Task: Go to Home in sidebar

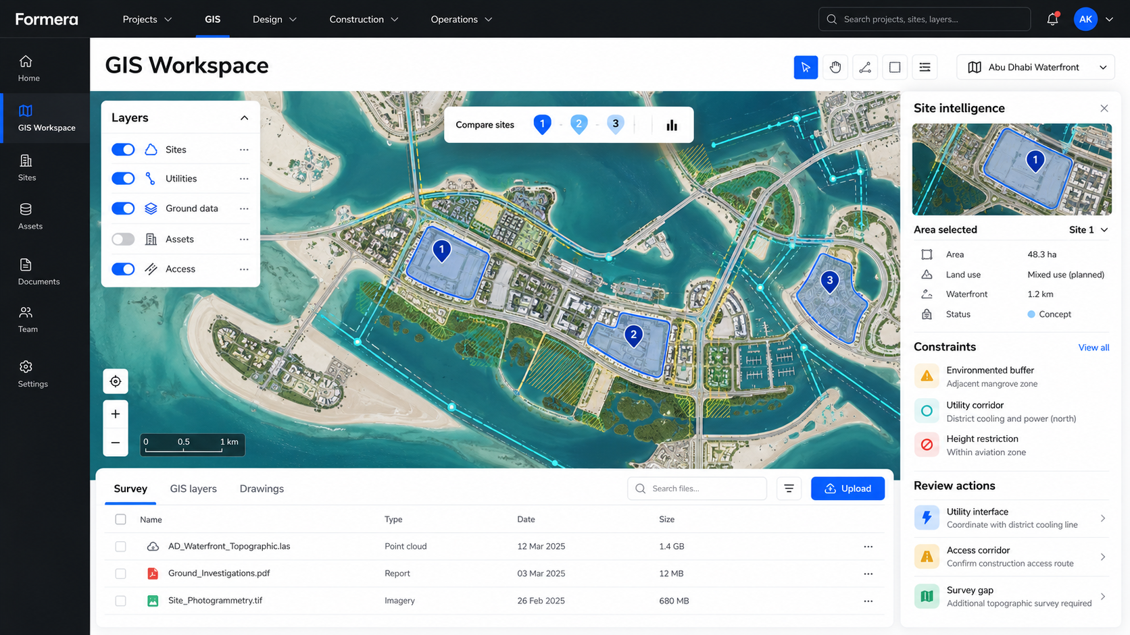Action: point(28,68)
